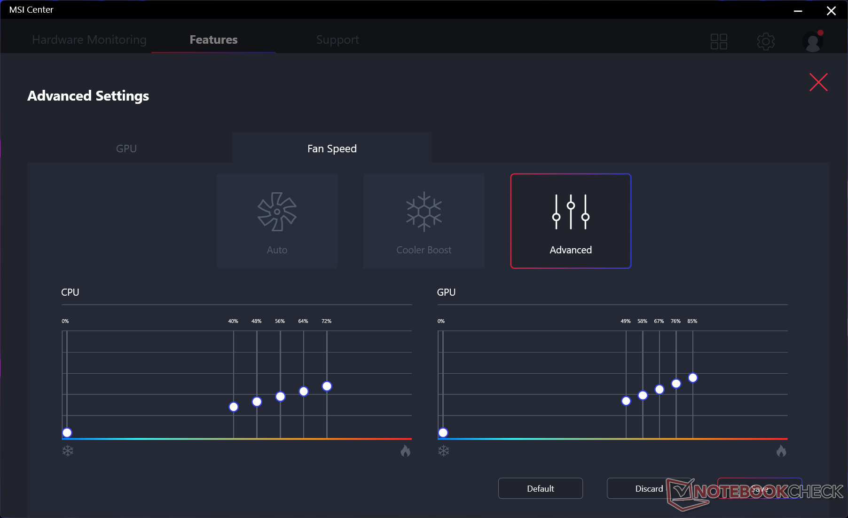This screenshot has width=848, height=518.
Task: Click the CPU fan curve 0% point
Action: click(67, 433)
